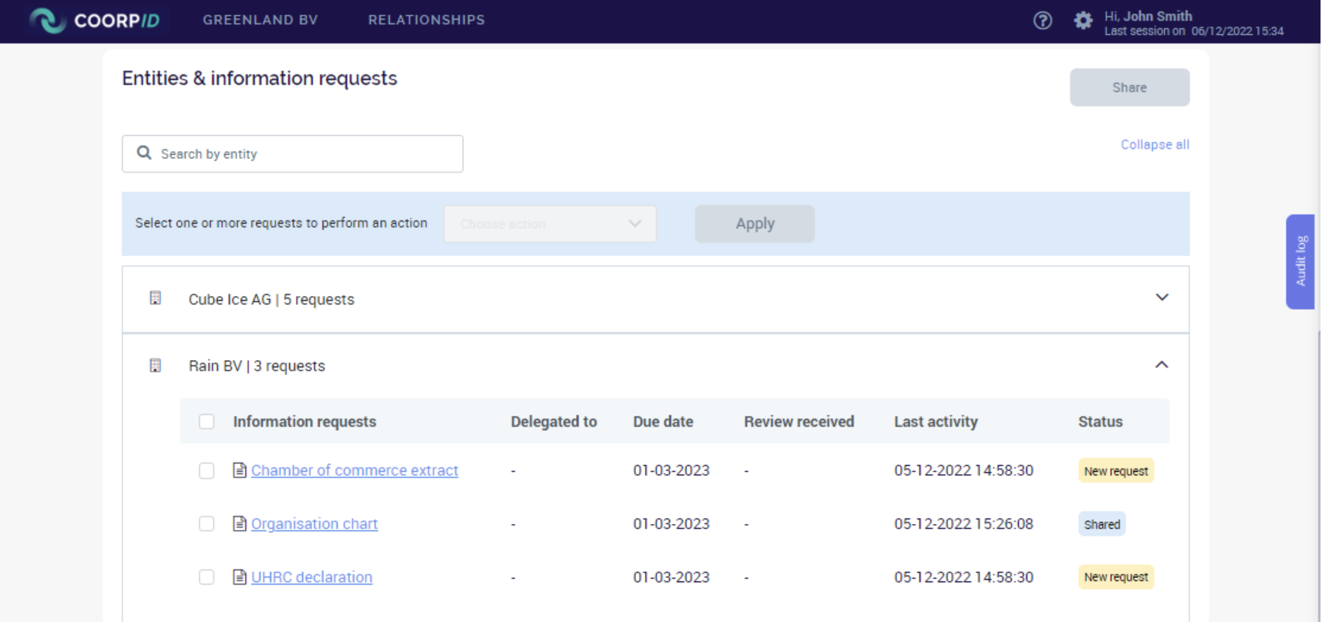Screen dimensions: 1322x622
Task: Collapse the Rain BV section chevron
Action: point(1162,365)
